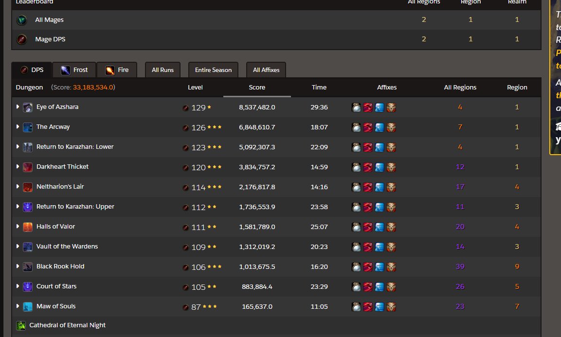Click Mage DPS leaderboard row label
Screen dimensions: 561x337
pos(50,39)
